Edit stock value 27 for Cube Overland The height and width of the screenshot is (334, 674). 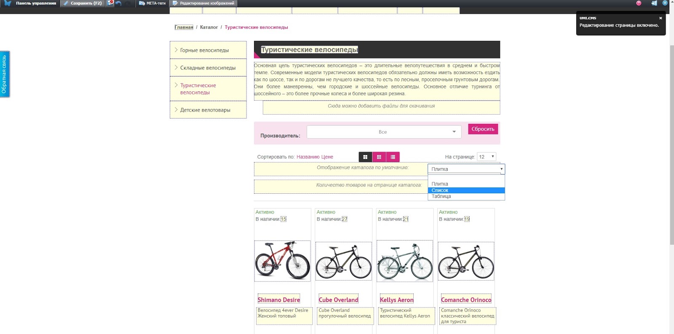point(345,219)
